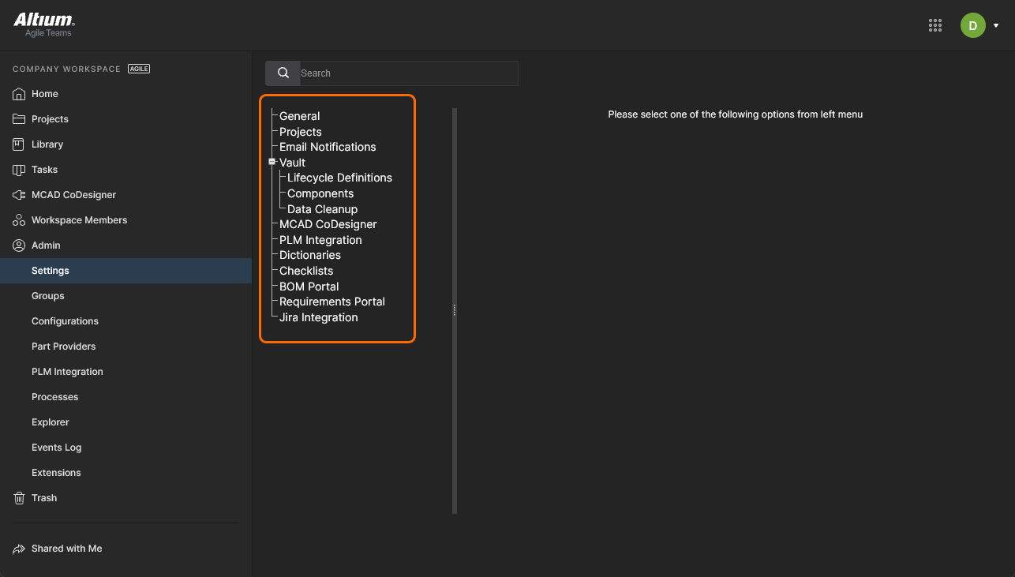Screen dimensions: 1015x577
Task: Open Jira Integration settings
Action: click(x=318, y=317)
